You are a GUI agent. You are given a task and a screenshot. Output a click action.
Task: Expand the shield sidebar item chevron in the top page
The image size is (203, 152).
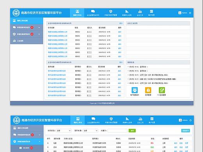pos(39,34)
